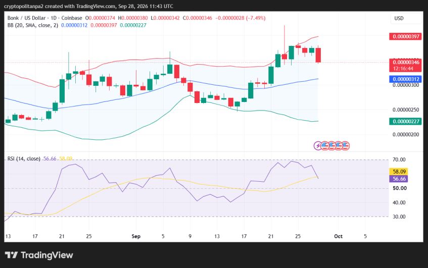Select the RSI (14, close) legend label
Viewport: 428px width, 268px height.
click(24, 158)
